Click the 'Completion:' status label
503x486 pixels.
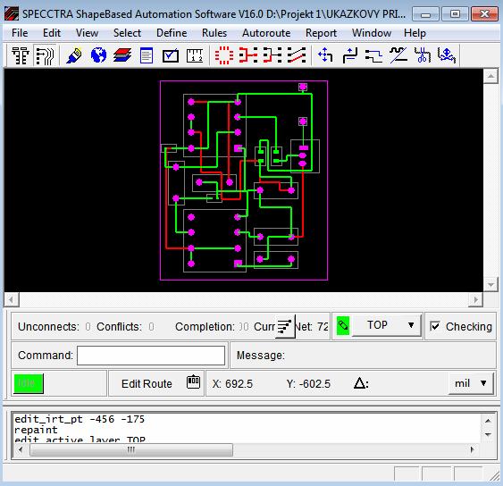[205, 327]
